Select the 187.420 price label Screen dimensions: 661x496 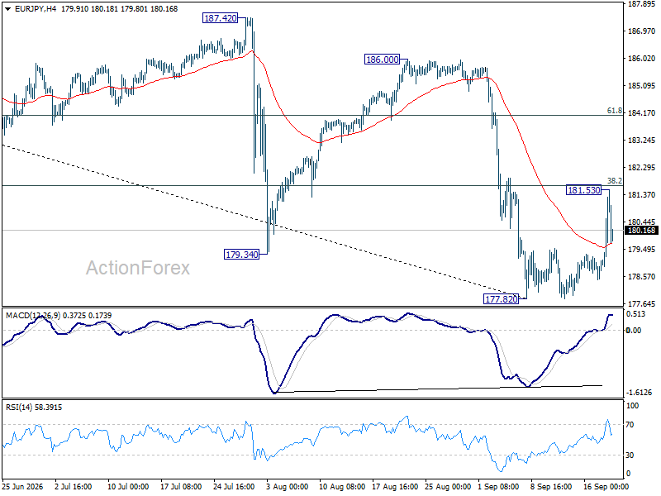pyautogui.click(x=220, y=18)
